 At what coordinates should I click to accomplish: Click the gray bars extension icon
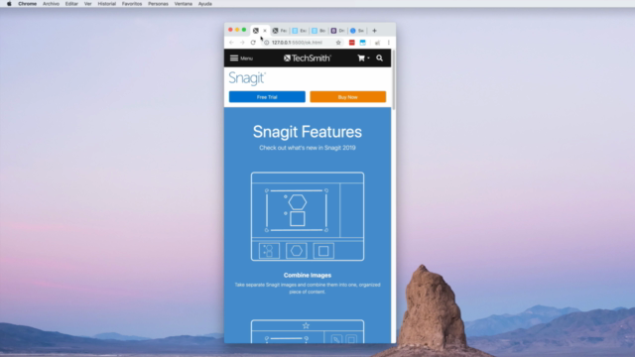(x=377, y=43)
